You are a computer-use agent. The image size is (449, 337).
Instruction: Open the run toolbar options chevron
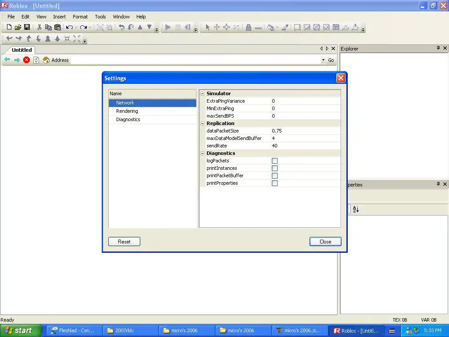click(196, 29)
